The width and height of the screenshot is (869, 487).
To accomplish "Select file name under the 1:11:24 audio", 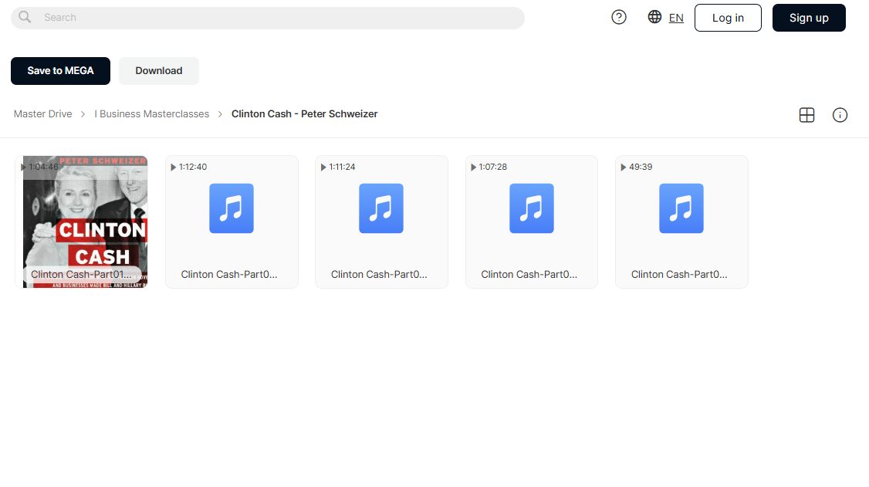I will coord(379,274).
